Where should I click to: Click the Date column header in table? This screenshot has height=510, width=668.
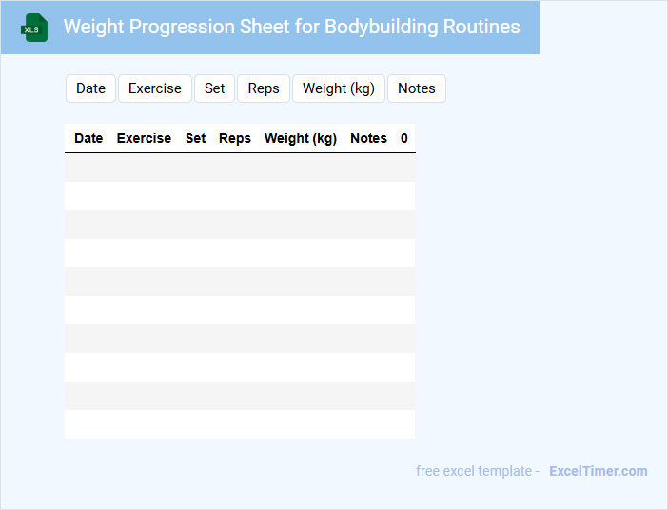tap(88, 138)
